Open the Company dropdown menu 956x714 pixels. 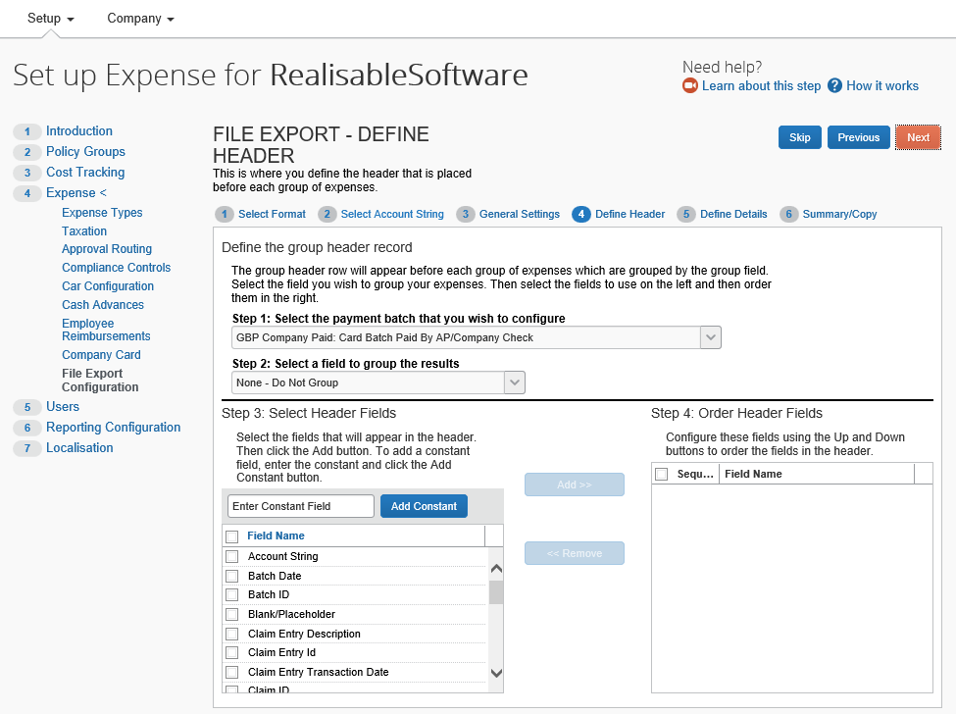140,19
